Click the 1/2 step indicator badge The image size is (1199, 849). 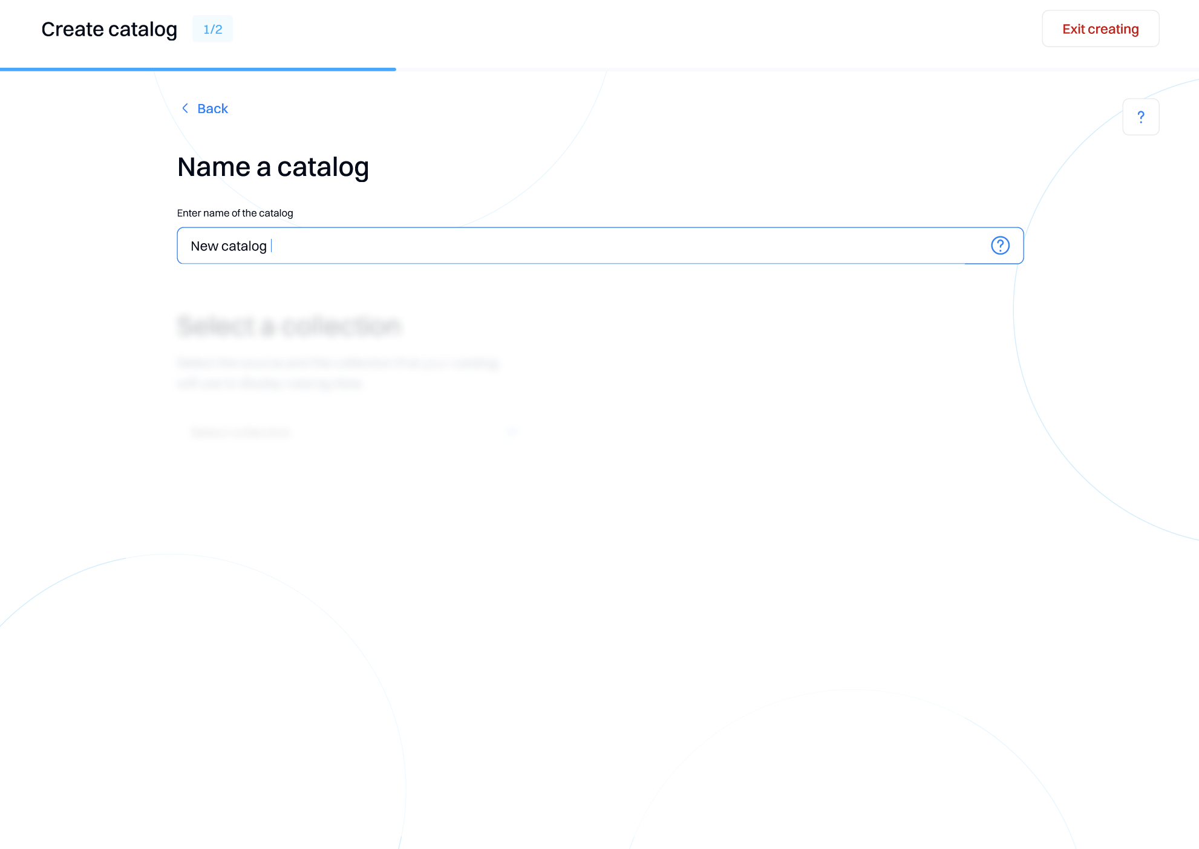click(212, 29)
